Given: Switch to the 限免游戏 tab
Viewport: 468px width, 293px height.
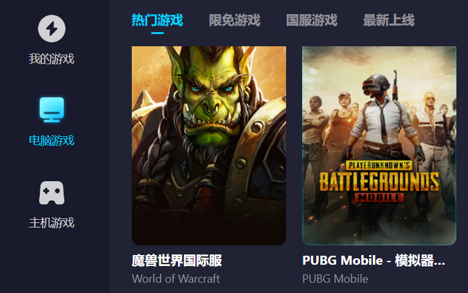Looking at the screenshot, I should point(235,21).
